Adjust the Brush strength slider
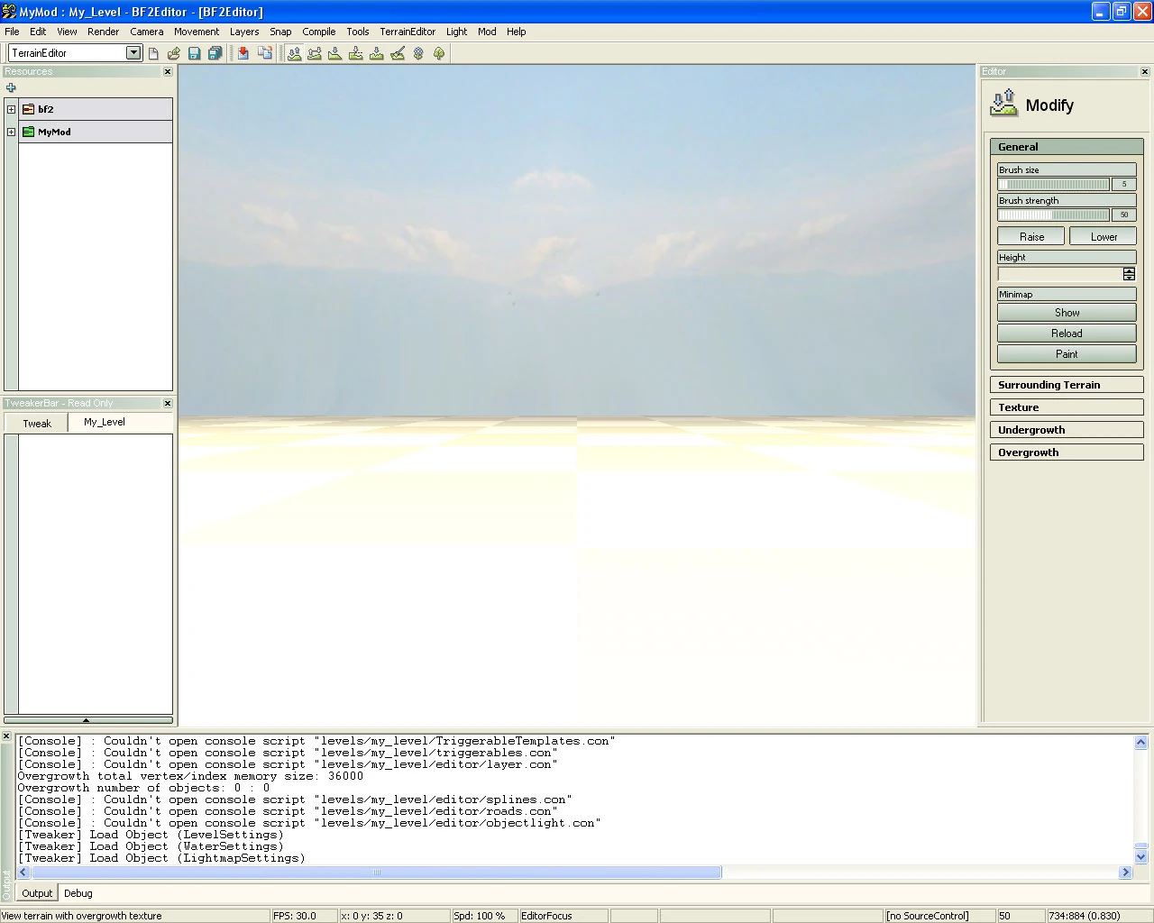Image resolution: width=1154 pixels, height=923 pixels. coord(1054,215)
